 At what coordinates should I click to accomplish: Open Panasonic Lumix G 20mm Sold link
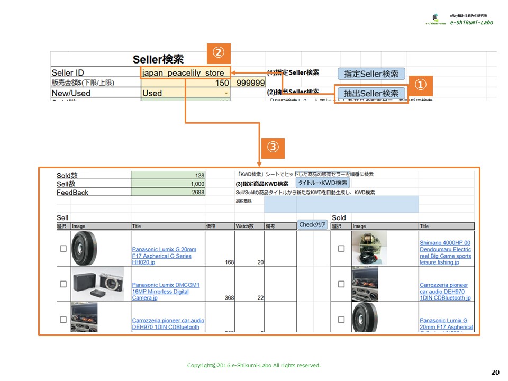(x=447, y=324)
